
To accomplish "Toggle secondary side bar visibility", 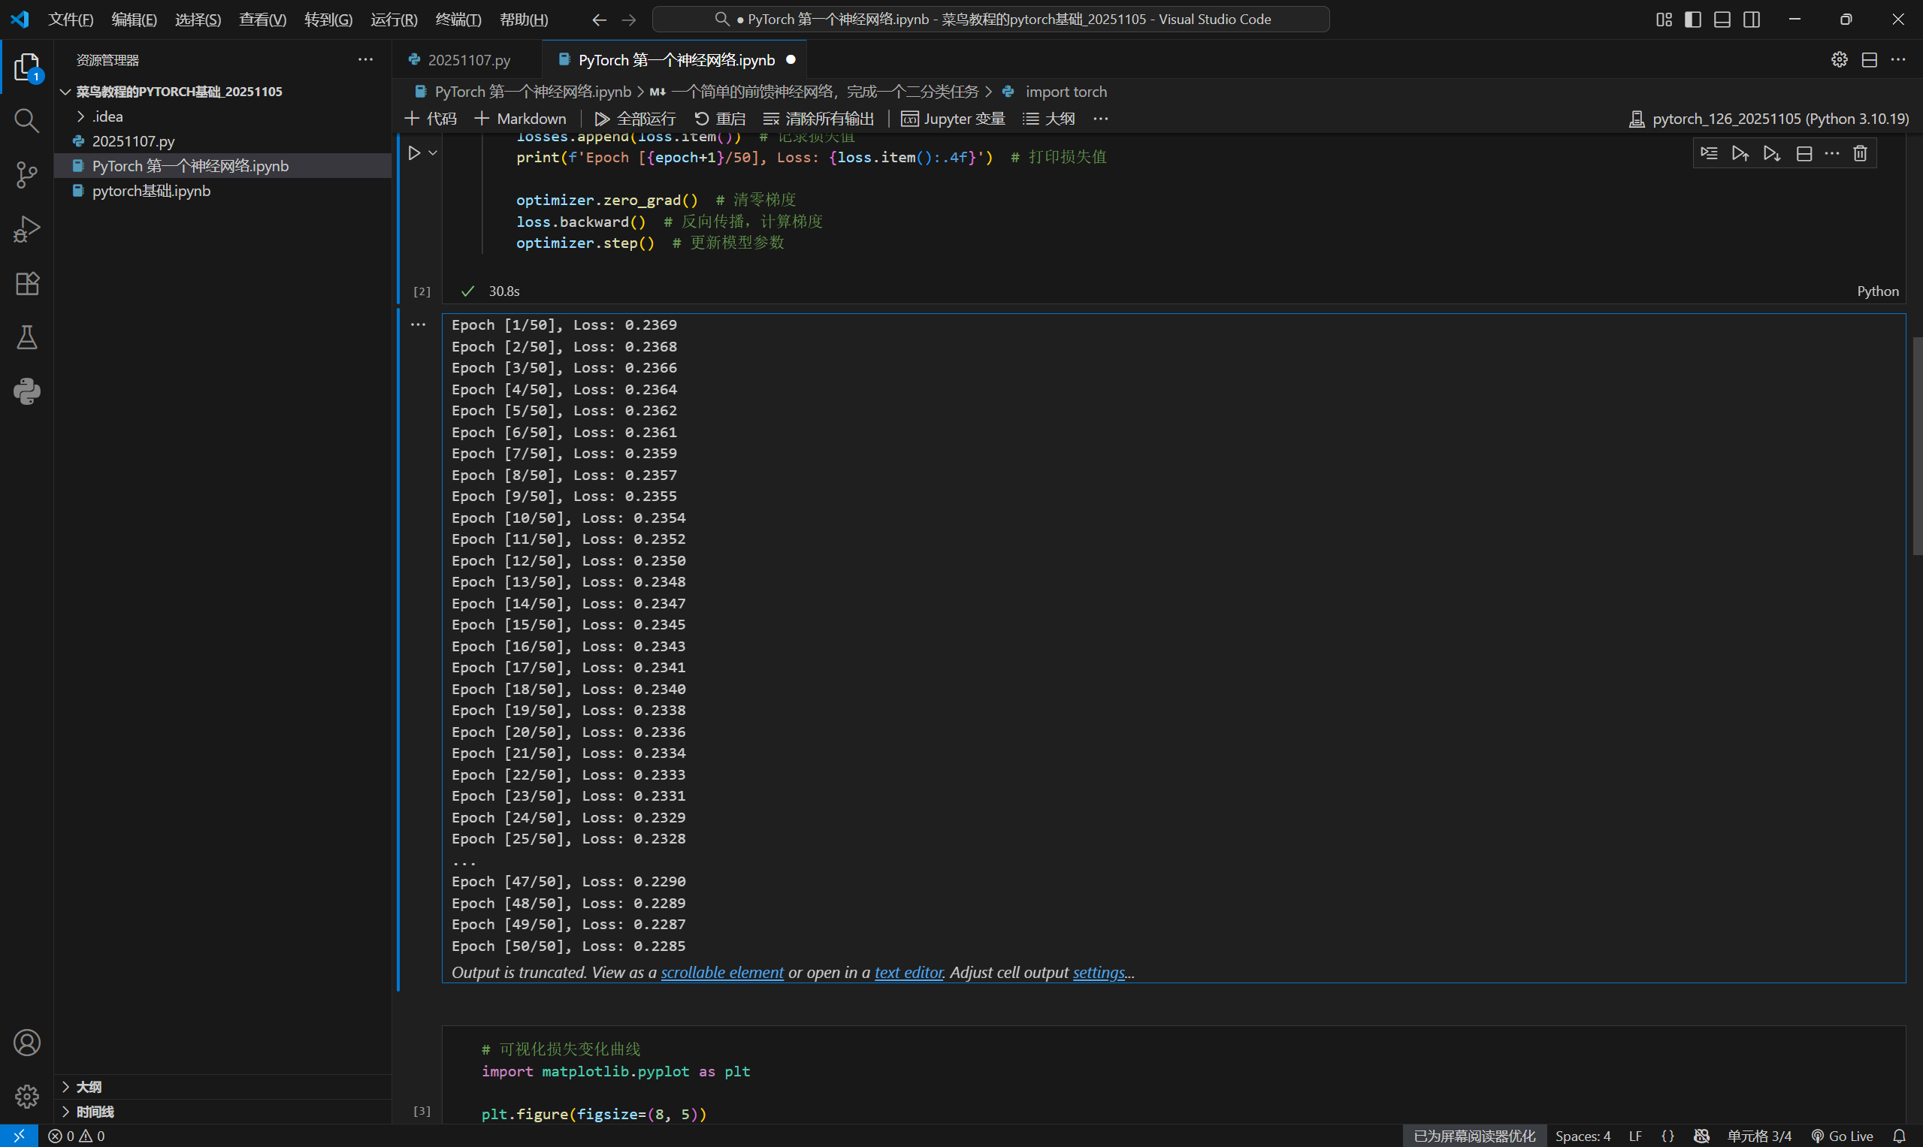I will point(1752,20).
